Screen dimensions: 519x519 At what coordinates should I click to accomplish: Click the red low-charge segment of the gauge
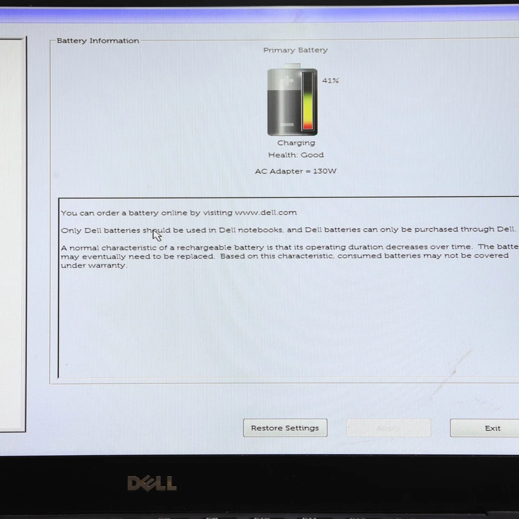coord(308,125)
